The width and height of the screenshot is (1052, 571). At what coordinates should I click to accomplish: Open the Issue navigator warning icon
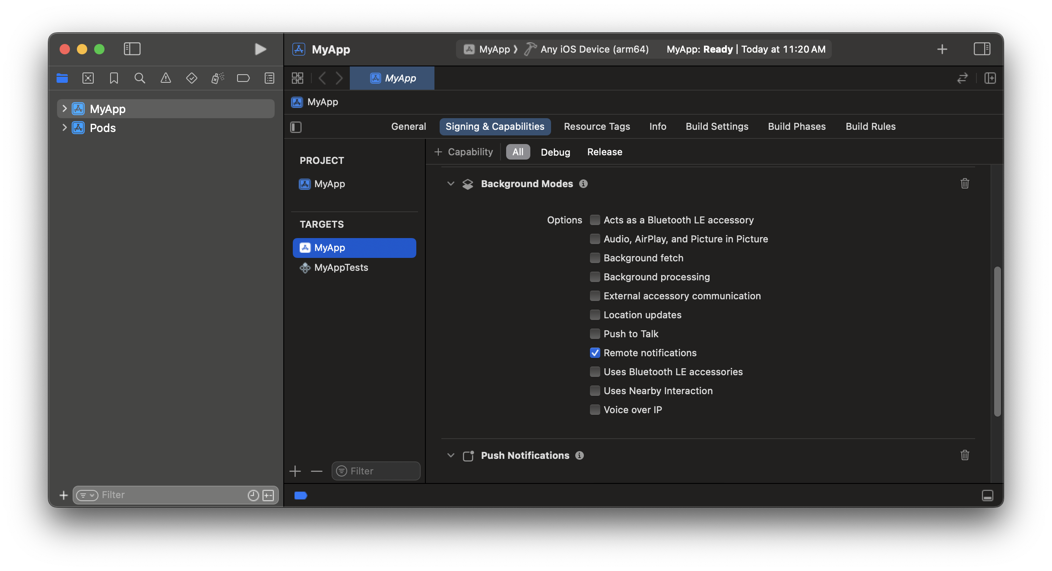pyautogui.click(x=166, y=78)
